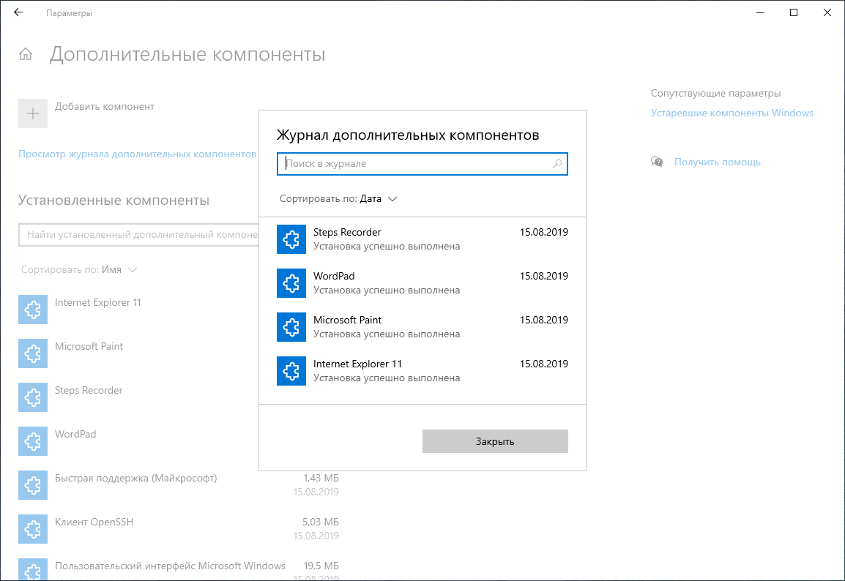Click the Internet Explorer 11 journal icon
This screenshot has width=845, height=581.
click(x=291, y=371)
